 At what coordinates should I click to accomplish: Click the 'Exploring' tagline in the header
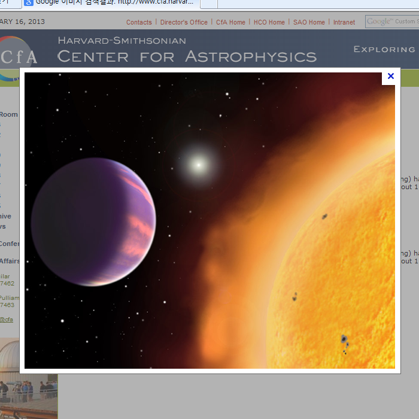tap(384, 50)
